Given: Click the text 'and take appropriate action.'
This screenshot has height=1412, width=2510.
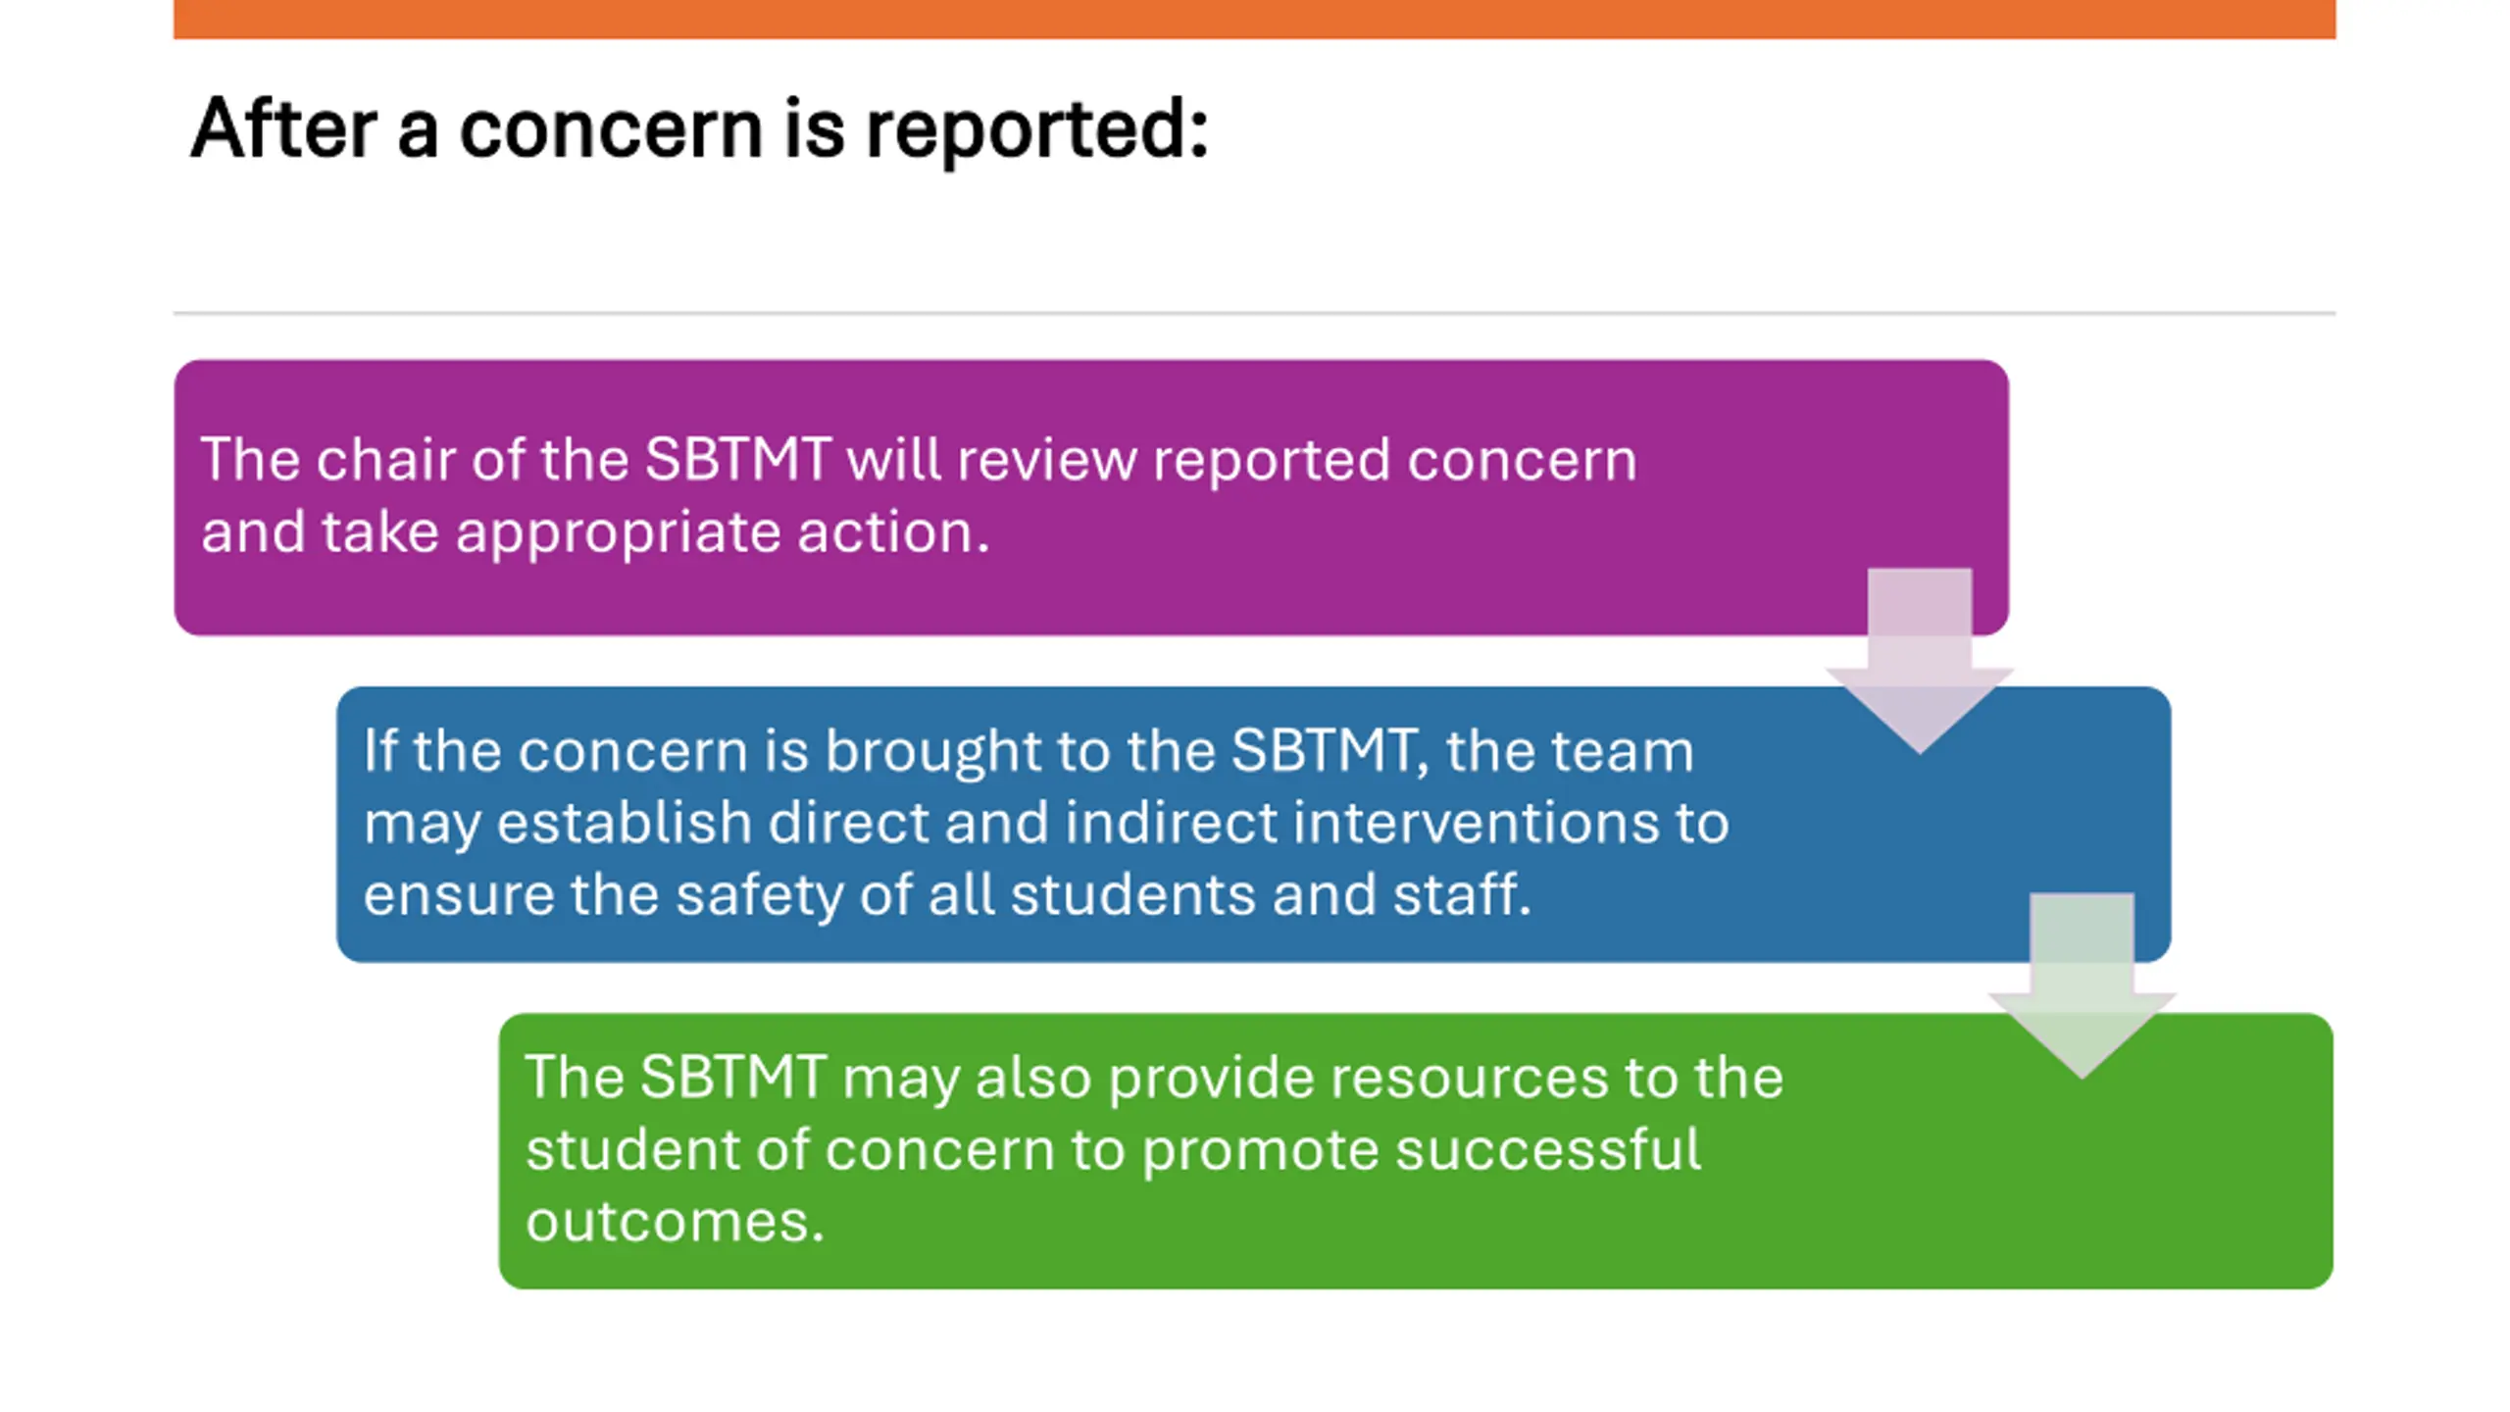Looking at the screenshot, I should tap(595, 532).
